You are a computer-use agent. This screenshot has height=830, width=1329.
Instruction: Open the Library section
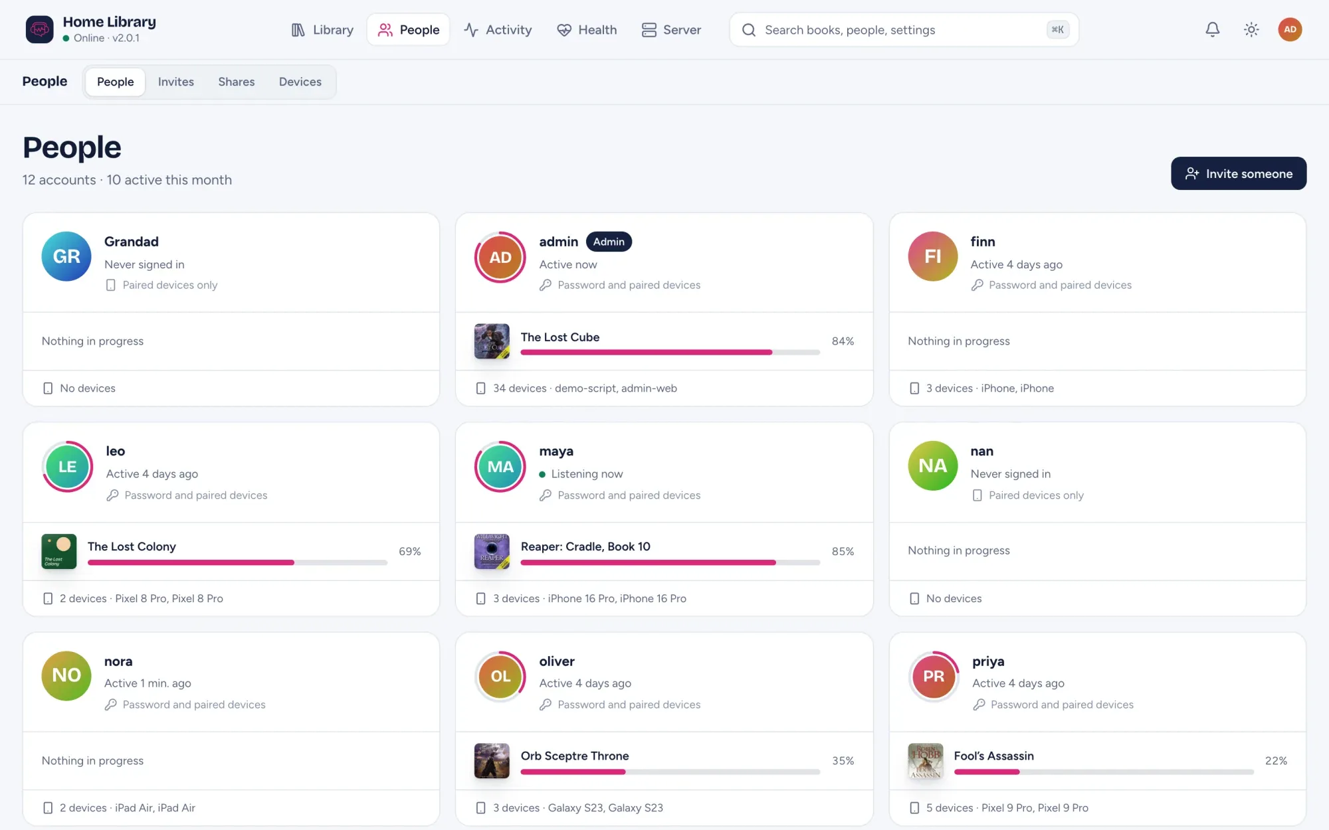pyautogui.click(x=322, y=30)
